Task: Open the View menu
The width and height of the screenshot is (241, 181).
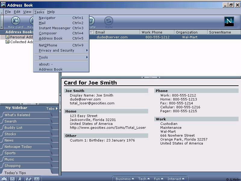Action: click(x=27, y=12)
